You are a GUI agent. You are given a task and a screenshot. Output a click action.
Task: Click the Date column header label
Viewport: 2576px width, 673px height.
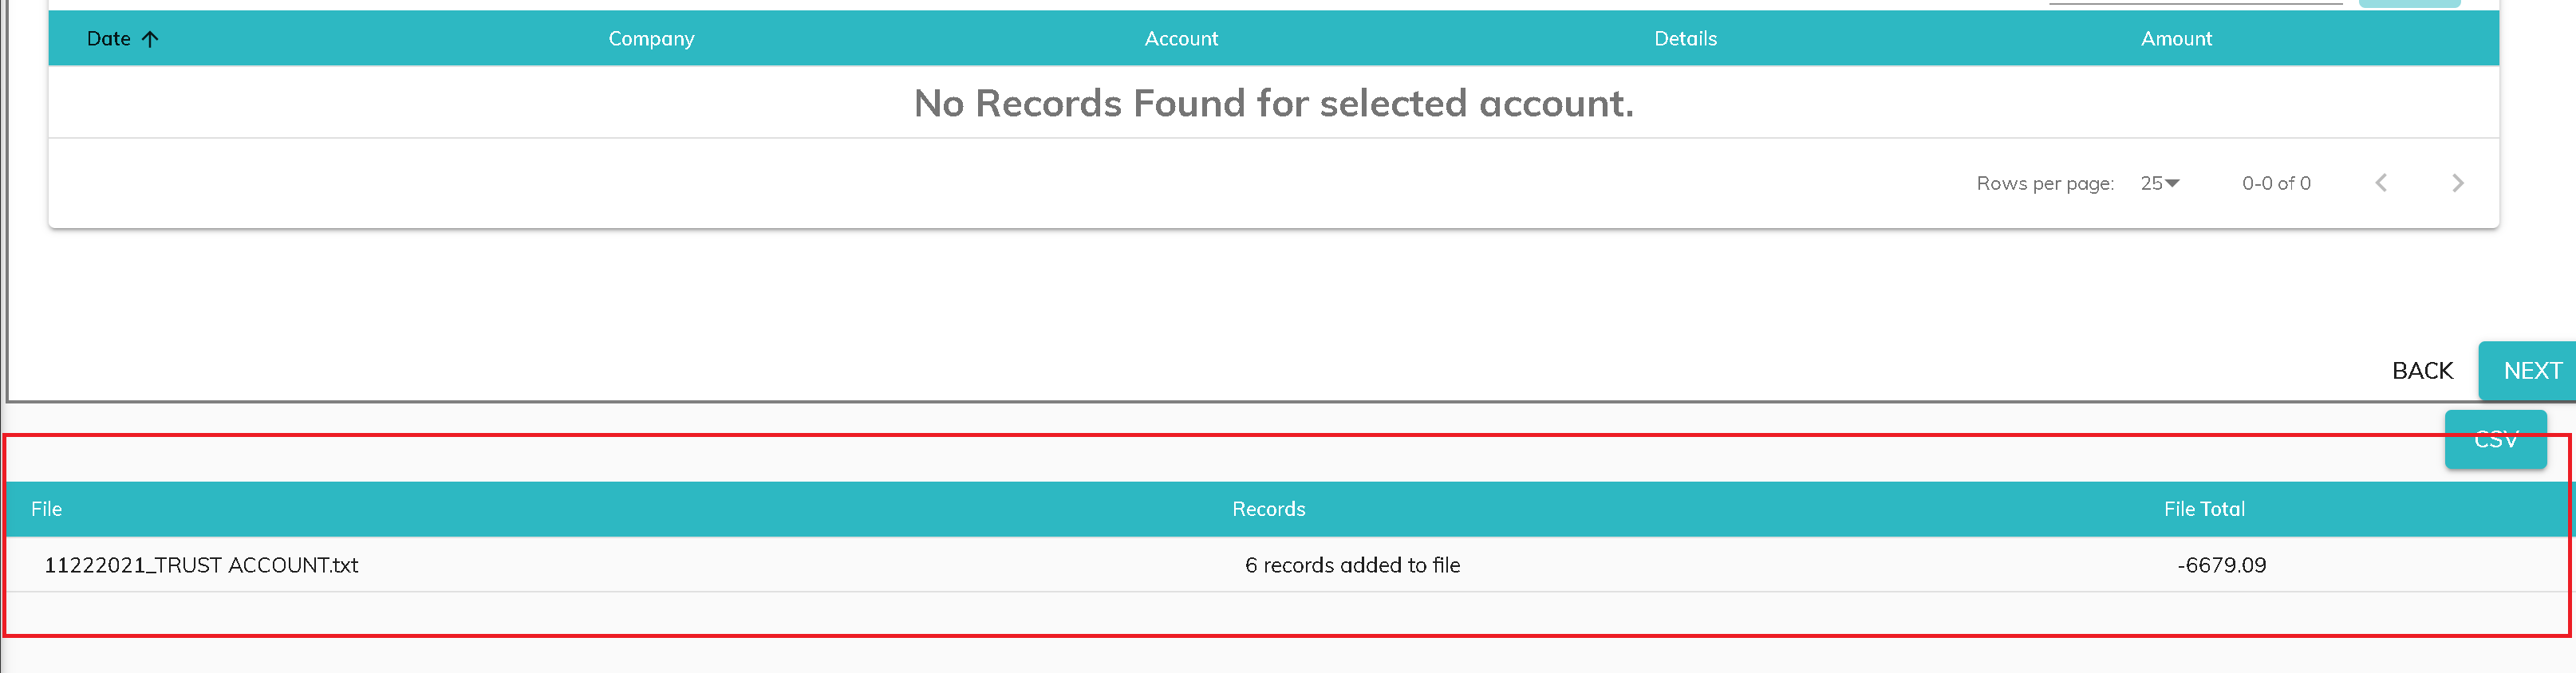[108, 39]
